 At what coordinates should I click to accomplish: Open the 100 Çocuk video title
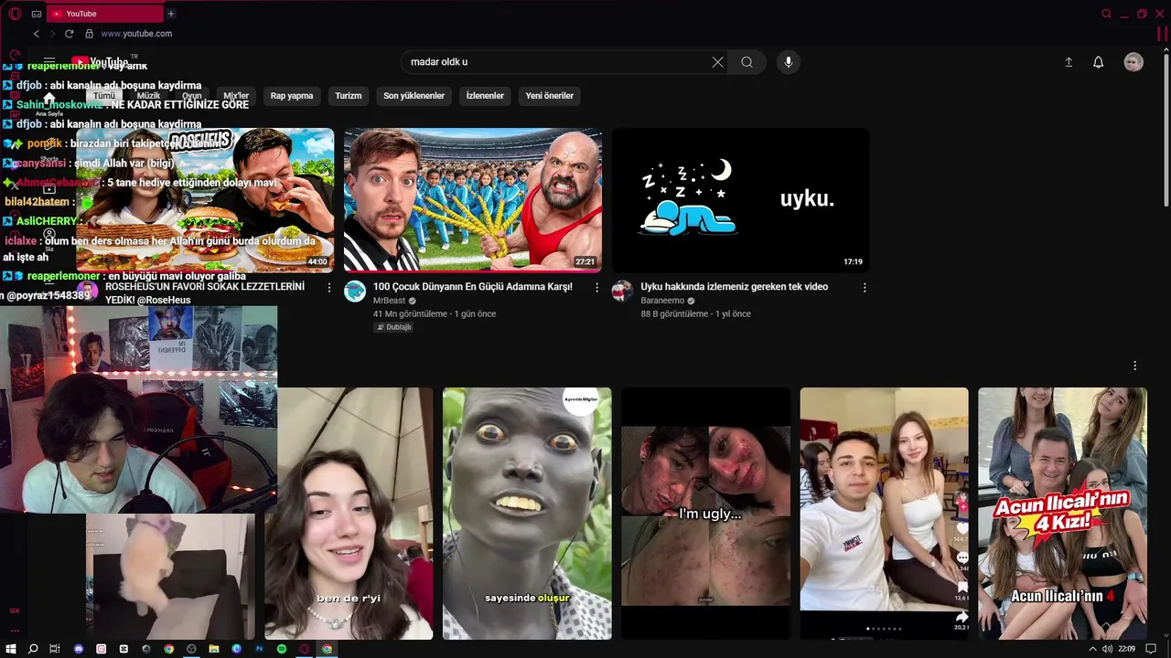coord(473,287)
